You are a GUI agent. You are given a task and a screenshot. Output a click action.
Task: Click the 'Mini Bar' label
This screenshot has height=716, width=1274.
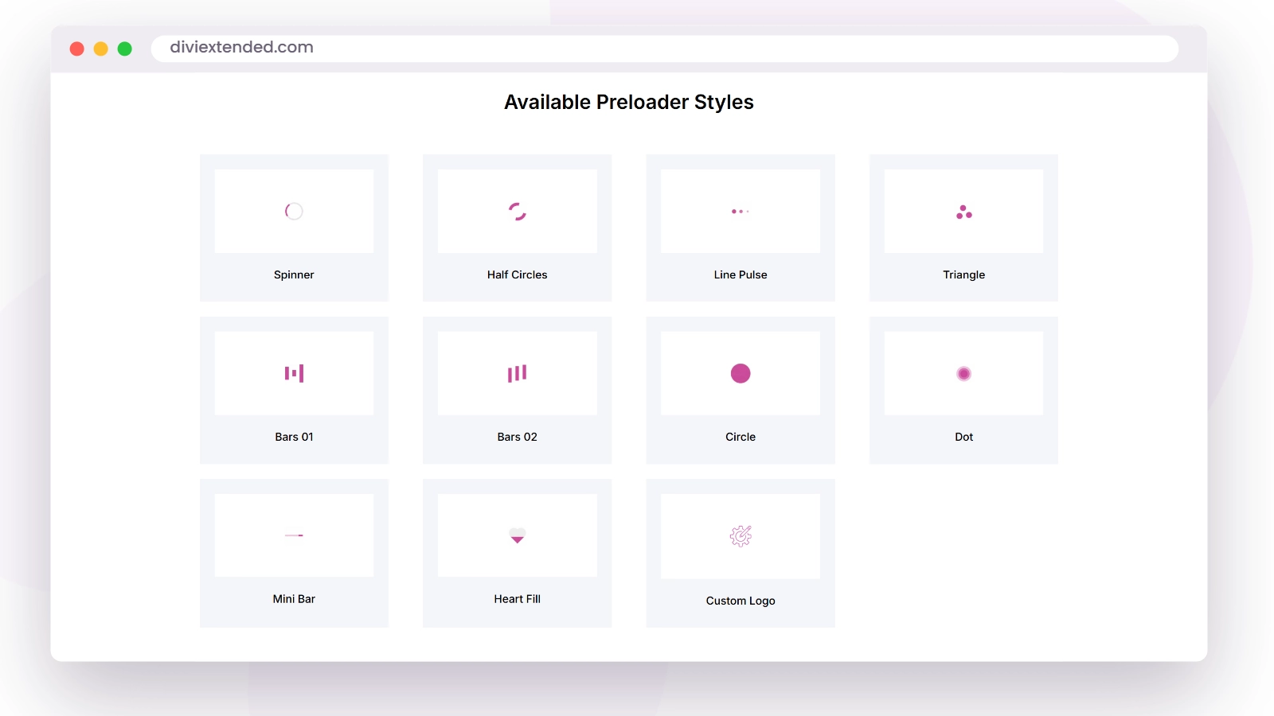coord(294,599)
